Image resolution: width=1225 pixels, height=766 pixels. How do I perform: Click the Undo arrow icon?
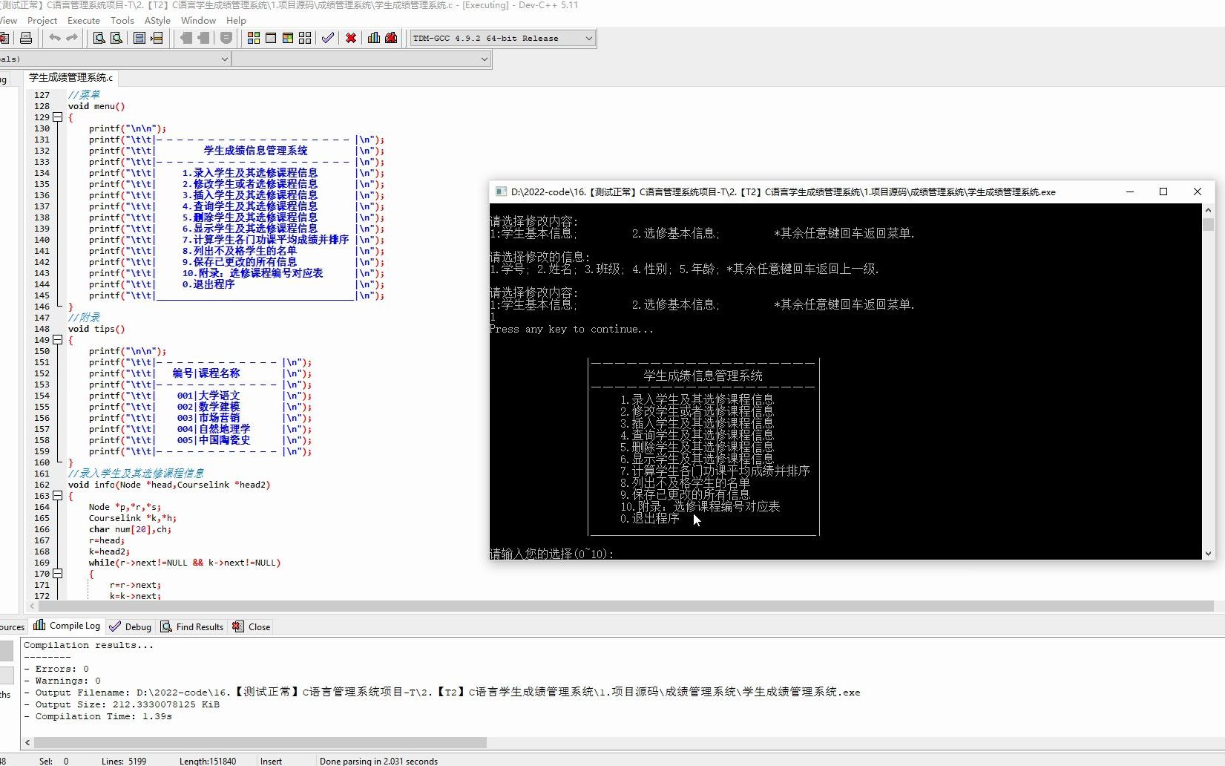pos(55,38)
